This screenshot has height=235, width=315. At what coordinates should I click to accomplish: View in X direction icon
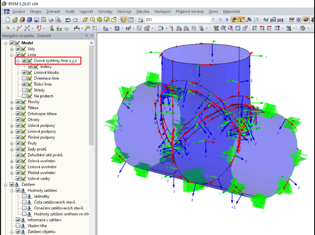[x=254, y=28]
